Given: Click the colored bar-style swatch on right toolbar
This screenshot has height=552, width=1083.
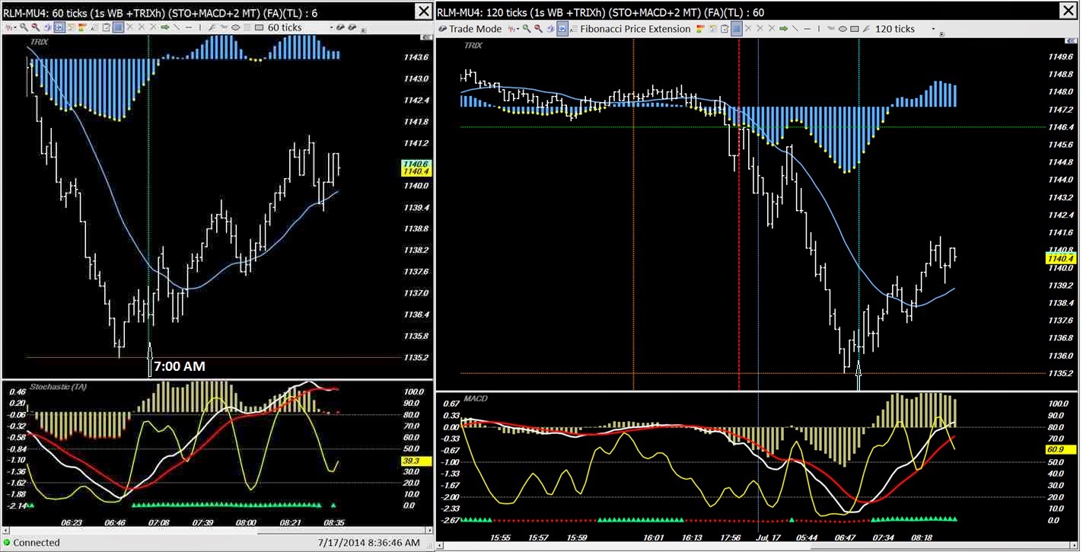Looking at the screenshot, I should point(701,29).
